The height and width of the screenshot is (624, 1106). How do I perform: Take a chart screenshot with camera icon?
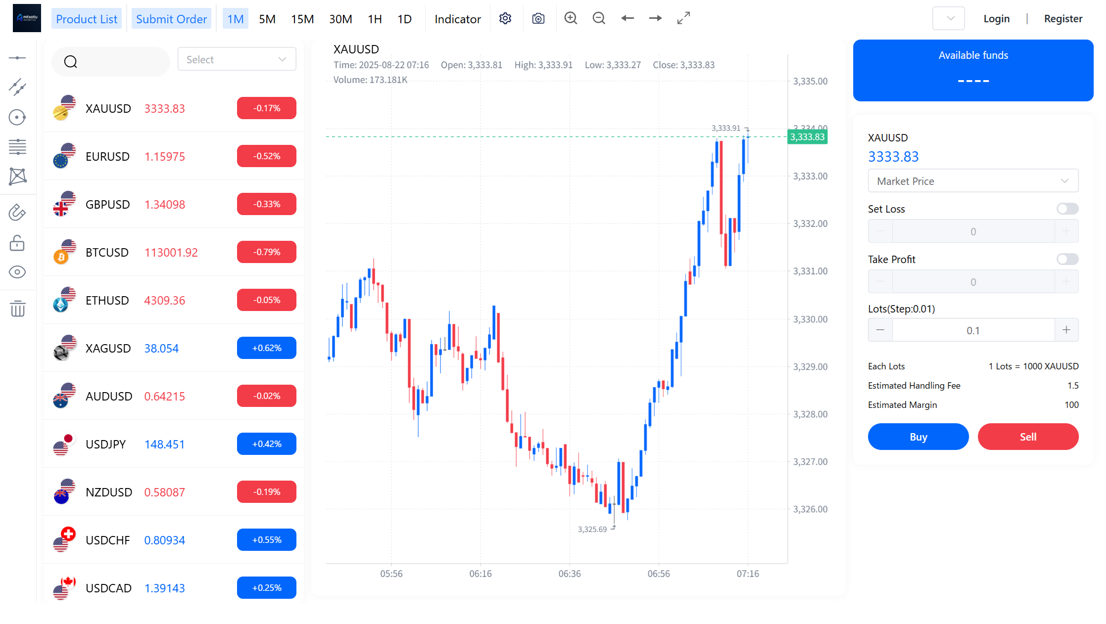(538, 19)
